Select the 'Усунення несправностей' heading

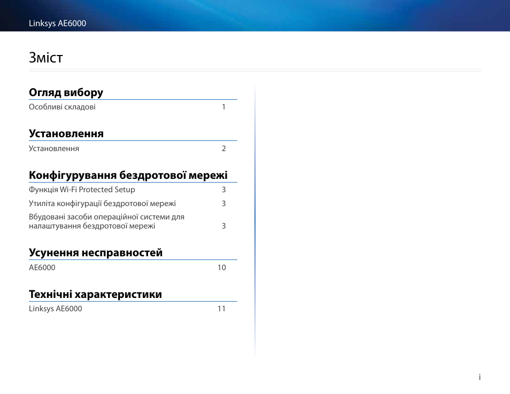point(96,253)
